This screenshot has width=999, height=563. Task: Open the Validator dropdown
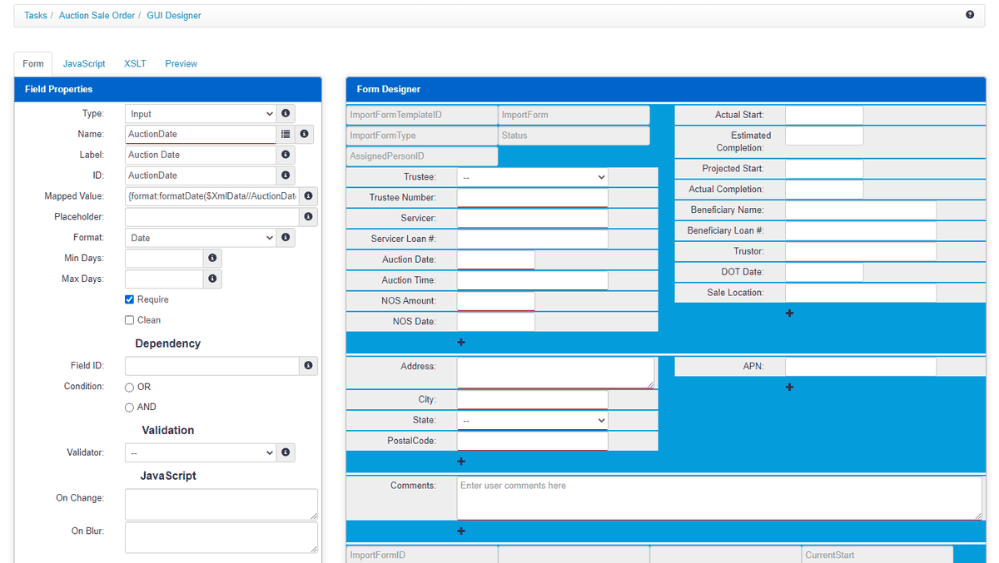click(201, 452)
